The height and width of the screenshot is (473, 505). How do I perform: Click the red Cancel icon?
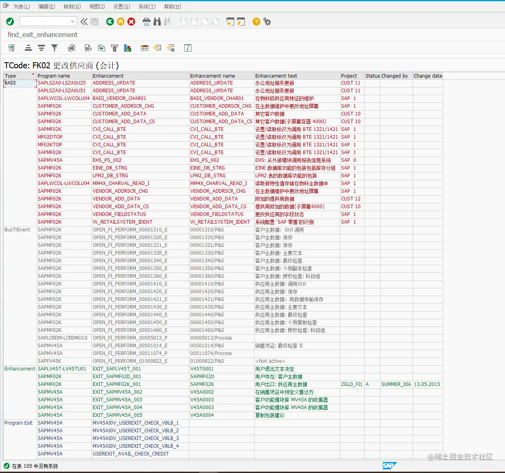click(x=131, y=22)
